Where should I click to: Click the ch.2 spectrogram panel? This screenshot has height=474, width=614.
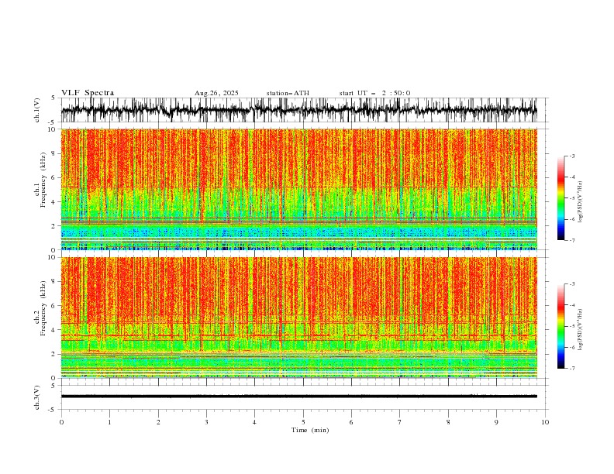pos(299,318)
